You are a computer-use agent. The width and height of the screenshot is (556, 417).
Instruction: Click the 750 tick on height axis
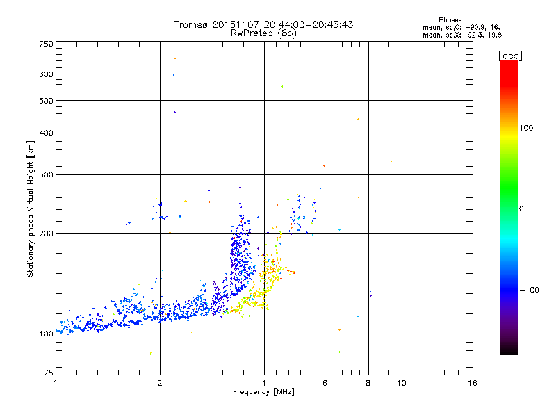pyautogui.click(x=46, y=43)
